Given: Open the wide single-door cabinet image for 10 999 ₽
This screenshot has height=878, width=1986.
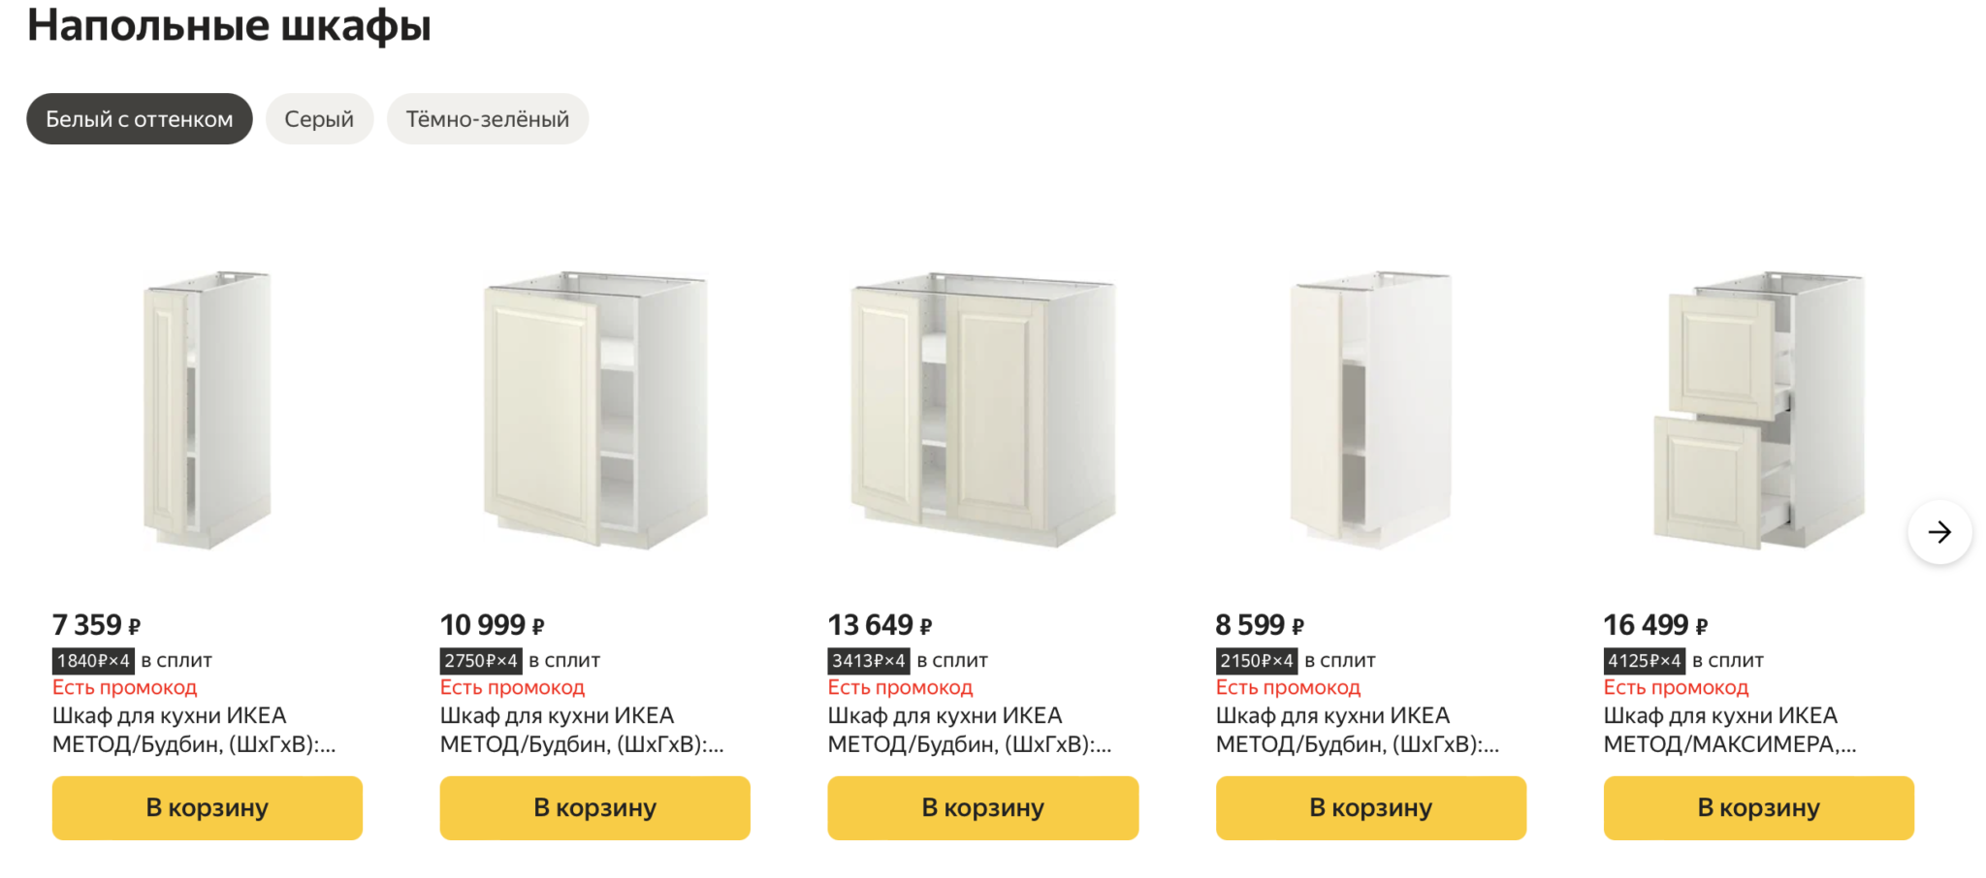Looking at the screenshot, I should (x=594, y=409).
